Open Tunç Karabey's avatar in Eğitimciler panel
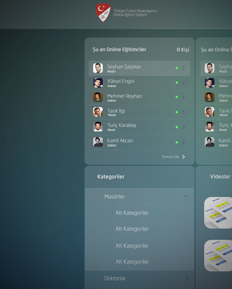The width and height of the screenshot is (232, 289). [98, 127]
